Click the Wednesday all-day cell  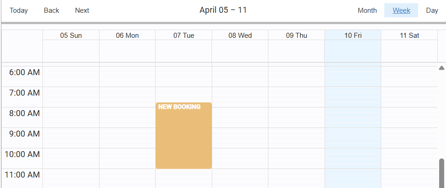(x=240, y=51)
